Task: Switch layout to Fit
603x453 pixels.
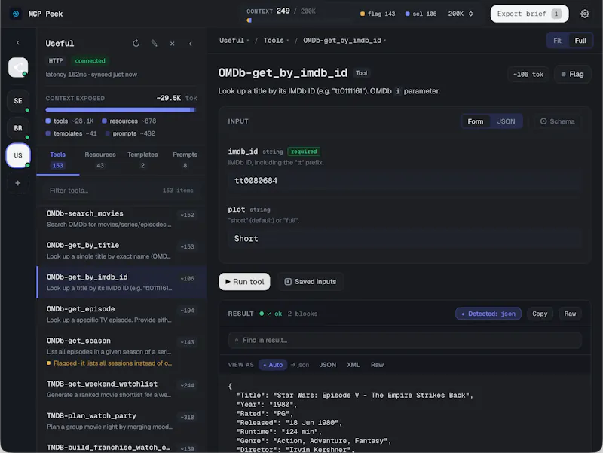Action: point(557,41)
